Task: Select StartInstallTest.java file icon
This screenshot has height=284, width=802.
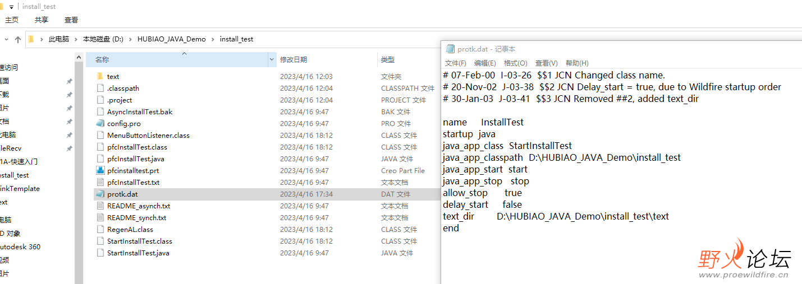Action: pos(100,253)
